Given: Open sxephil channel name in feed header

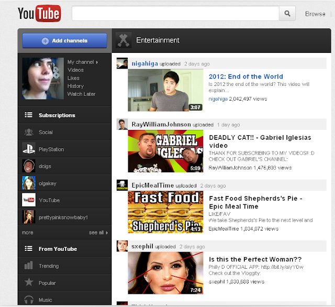Looking at the screenshot, I should click(x=142, y=246).
